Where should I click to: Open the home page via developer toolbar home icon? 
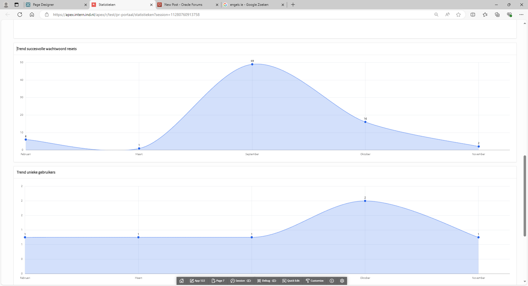pos(182,281)
